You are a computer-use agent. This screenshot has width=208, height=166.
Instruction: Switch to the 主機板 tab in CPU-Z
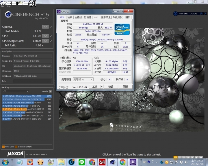point(78,17)
